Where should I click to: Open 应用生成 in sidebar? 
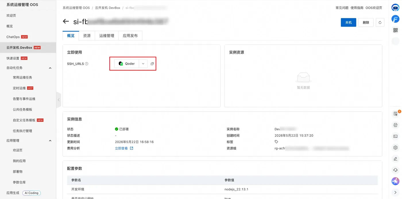[13, 193]
